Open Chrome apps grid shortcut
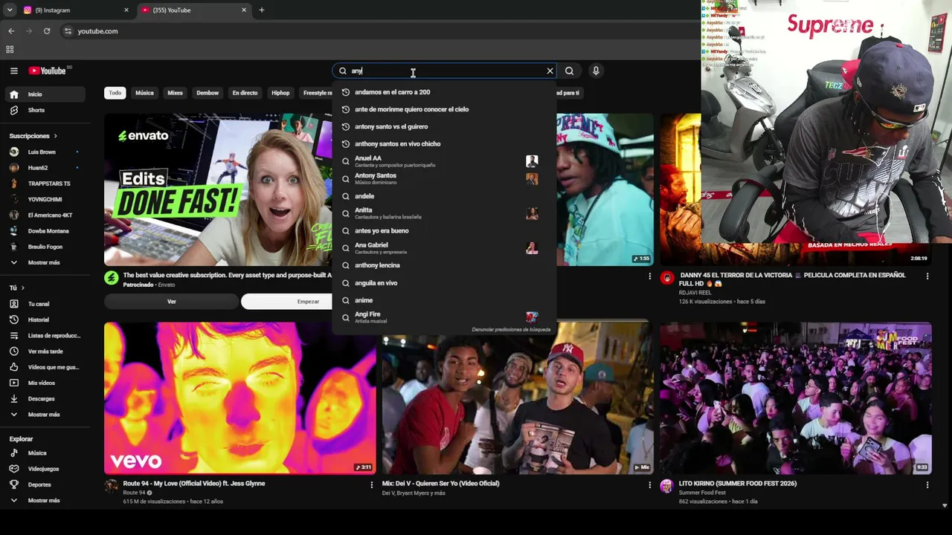Screen dimensions: 952x535 [10, 50]
